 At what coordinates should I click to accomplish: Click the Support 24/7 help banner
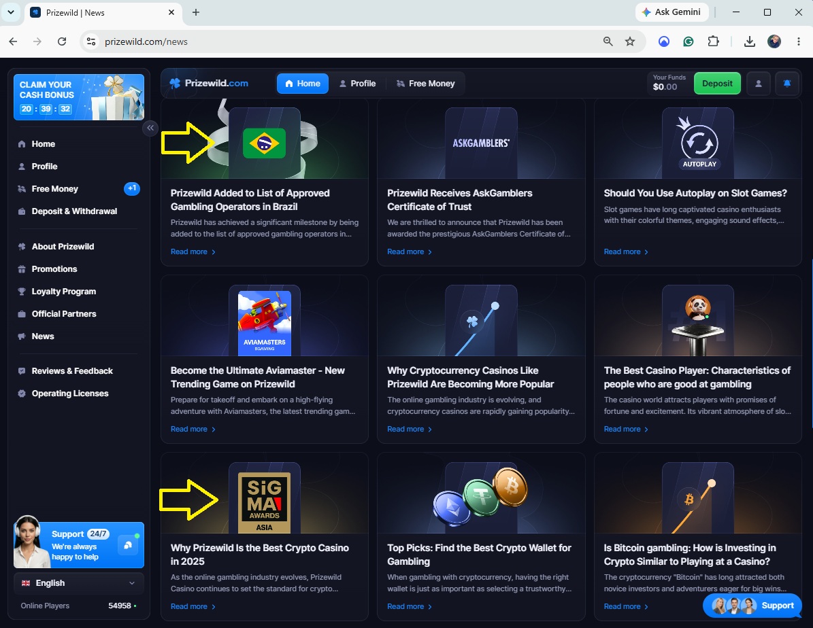[x=79, y=545]
